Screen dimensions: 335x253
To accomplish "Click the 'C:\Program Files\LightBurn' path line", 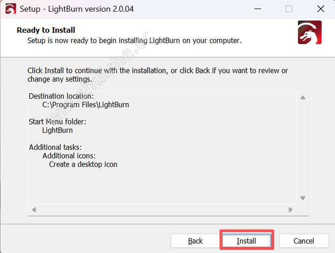I will tap(85, 105).
